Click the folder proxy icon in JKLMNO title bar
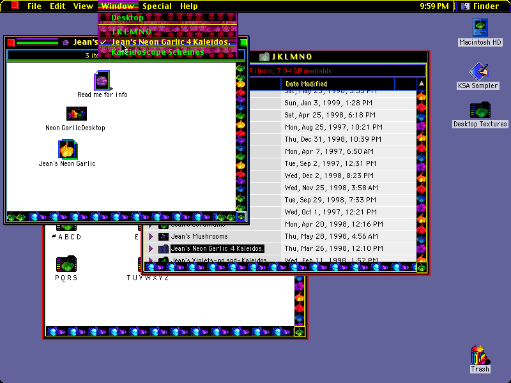511x383 pixels. (264, 57)
